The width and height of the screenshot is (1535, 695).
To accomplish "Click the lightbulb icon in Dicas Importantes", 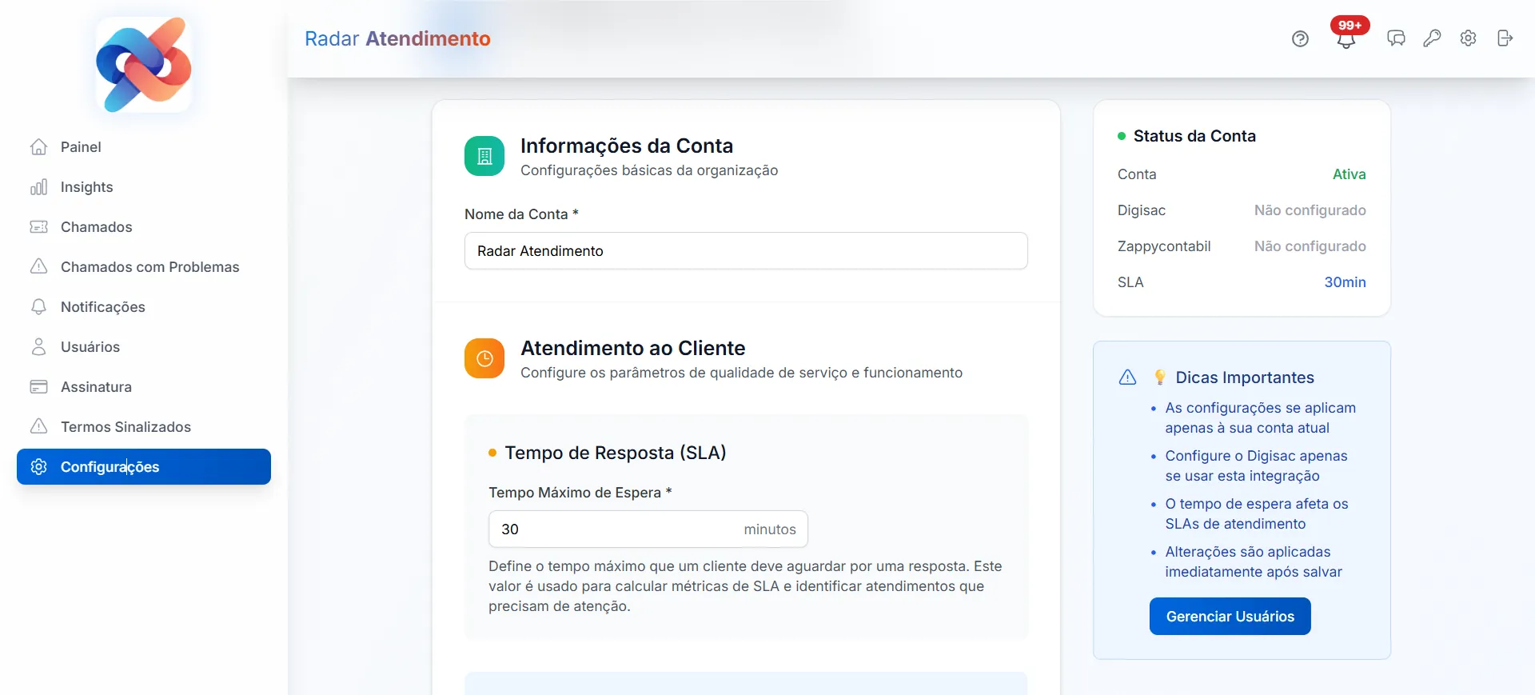I will click(x=1160, y=377).
